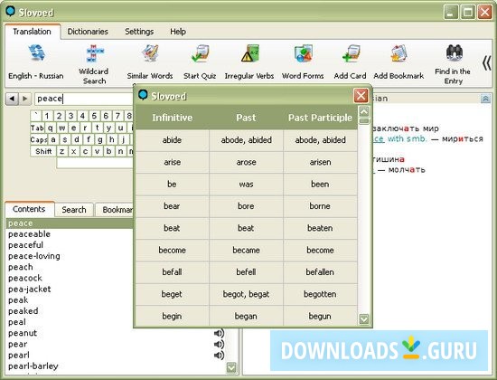Click the 'abide' infinitive cell
This screenshot has height=380, width=497.
172,140
